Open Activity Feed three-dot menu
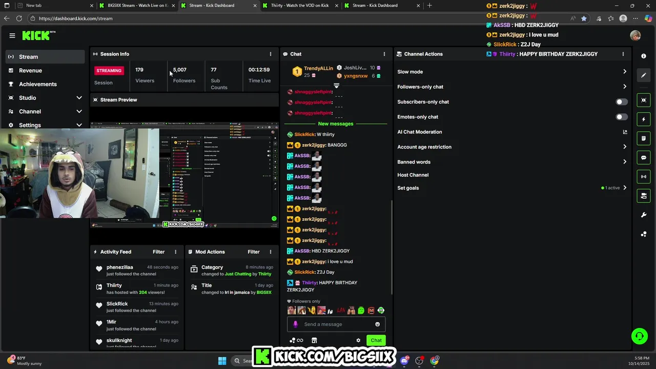Image resolution: width=656 pixels, height=369 pixels. 175,252
